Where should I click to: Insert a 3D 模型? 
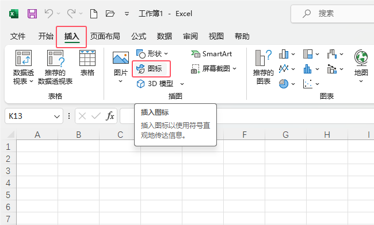pos(155,84)
